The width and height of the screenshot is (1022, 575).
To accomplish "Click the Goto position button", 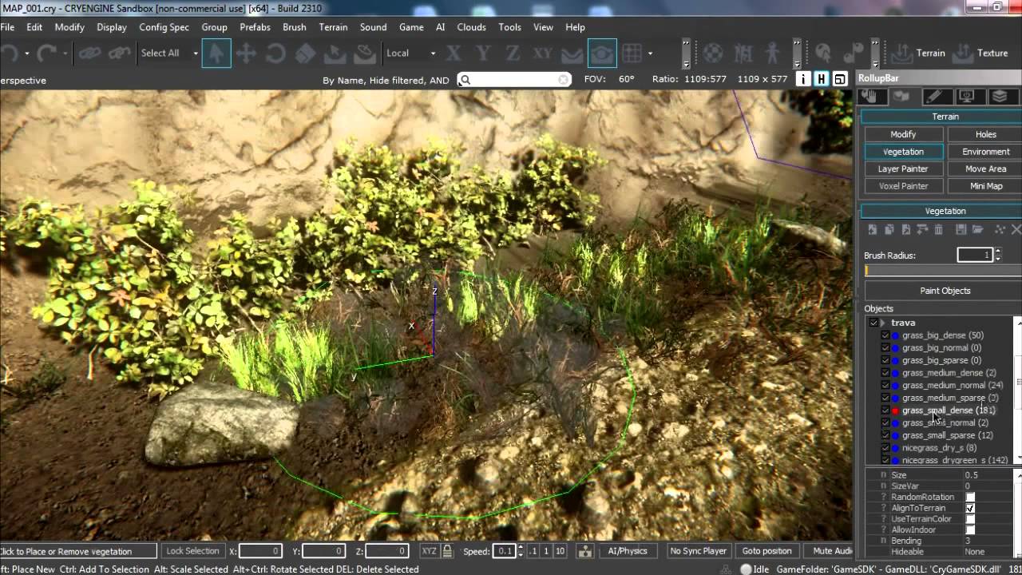I will point(766,551).
